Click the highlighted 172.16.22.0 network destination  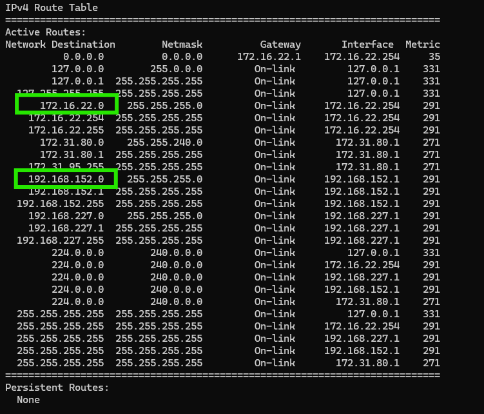coord(72,106)
